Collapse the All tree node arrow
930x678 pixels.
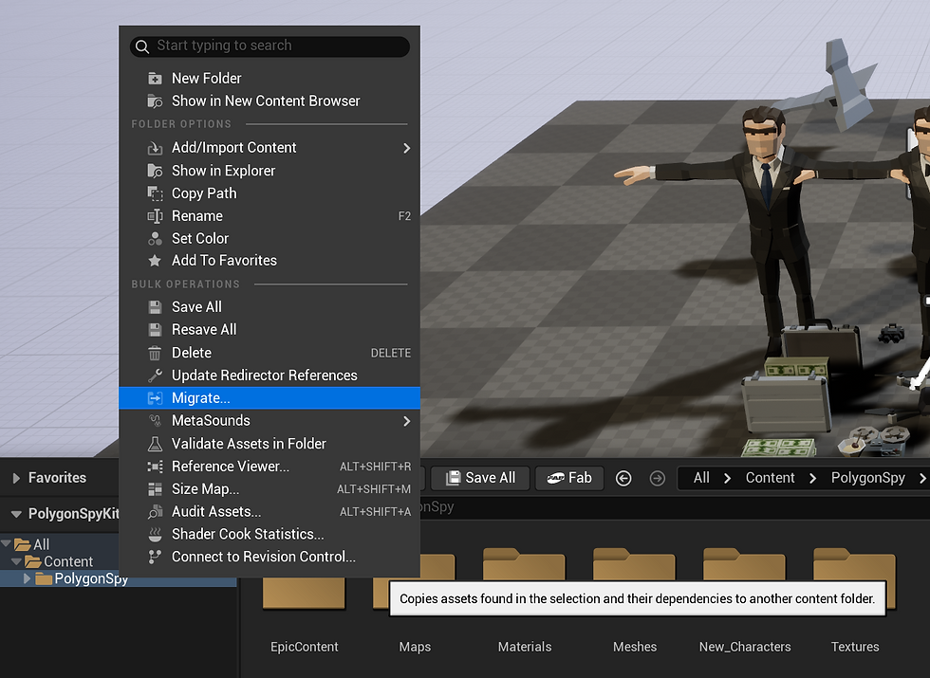pyautogui.click(x=6, y=543)
